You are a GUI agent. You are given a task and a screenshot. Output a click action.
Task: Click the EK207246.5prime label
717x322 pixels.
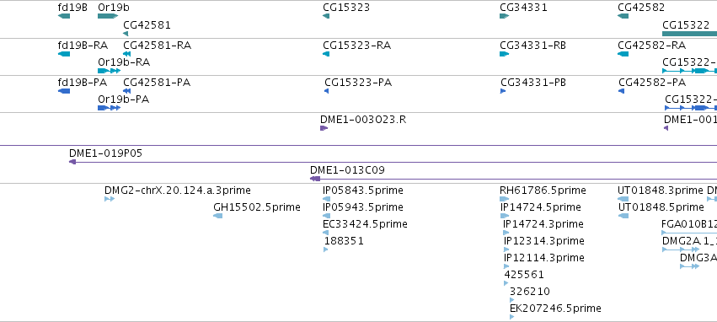(555, 309)
